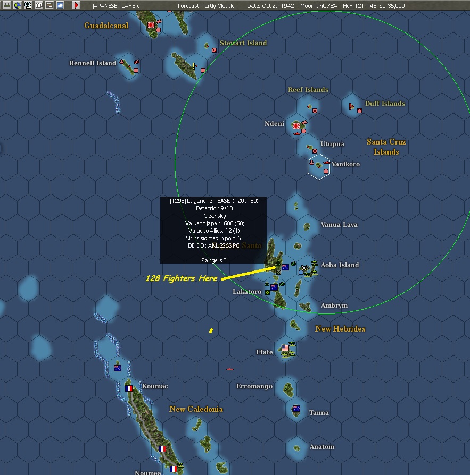Select the Australian flag north of Koumac
This screenshot has height=475, width=470.
(118, 368)
